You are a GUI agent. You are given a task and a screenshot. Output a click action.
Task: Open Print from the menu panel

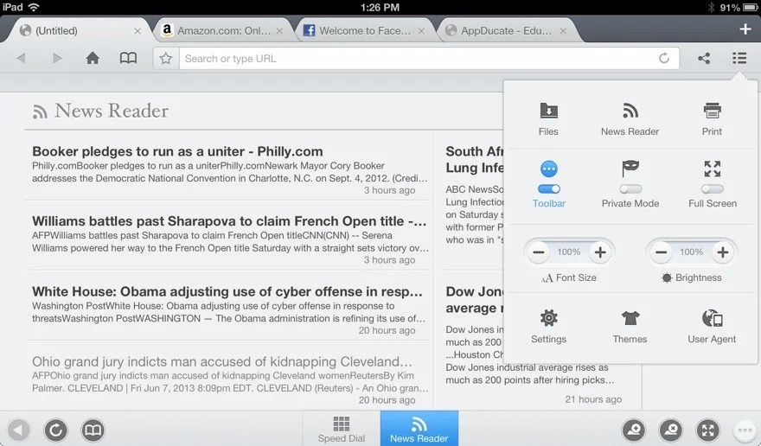coord(712,111)
